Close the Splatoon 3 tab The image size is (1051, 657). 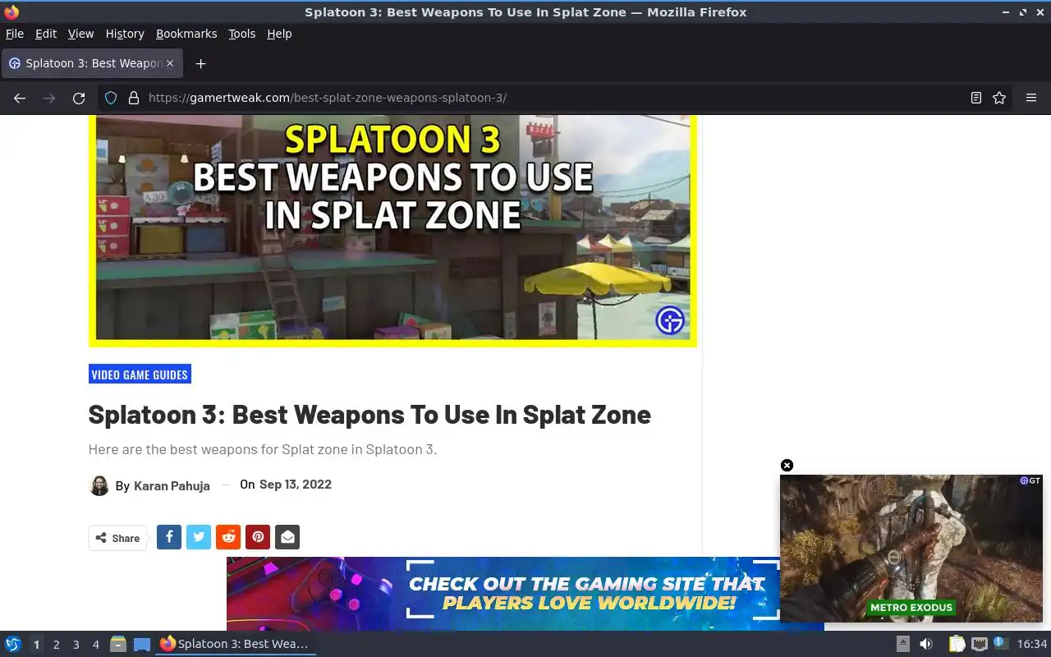tap(170, 63)
